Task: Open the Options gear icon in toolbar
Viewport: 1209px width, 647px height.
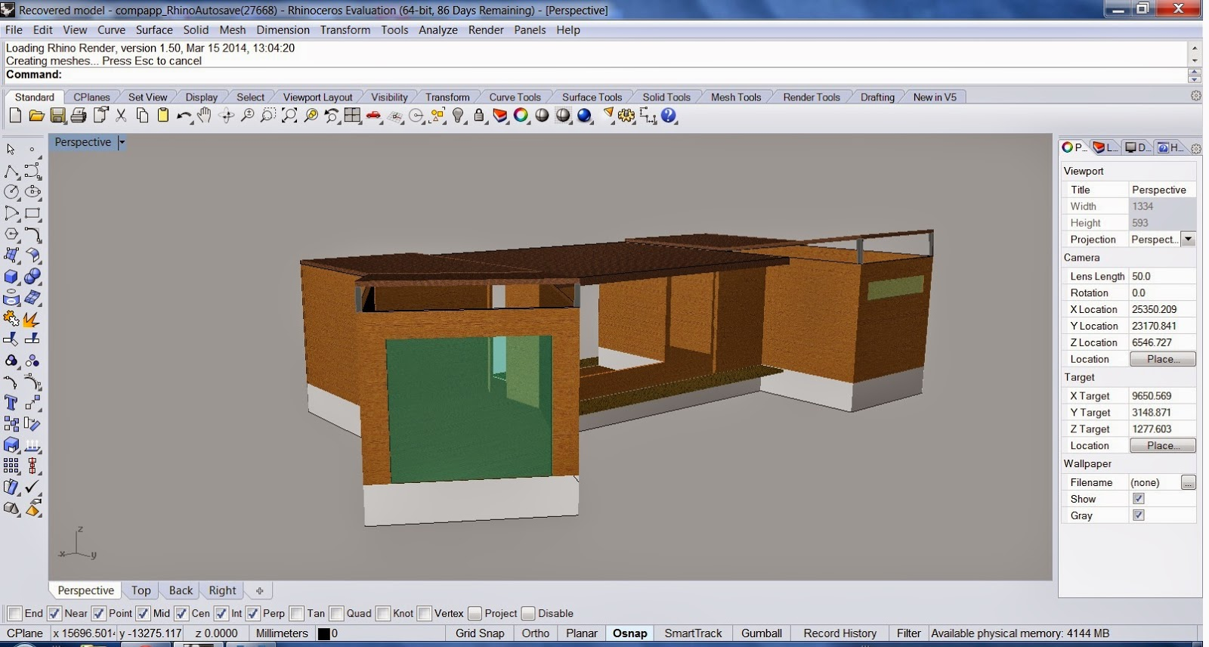Action: tap(626, 116)
